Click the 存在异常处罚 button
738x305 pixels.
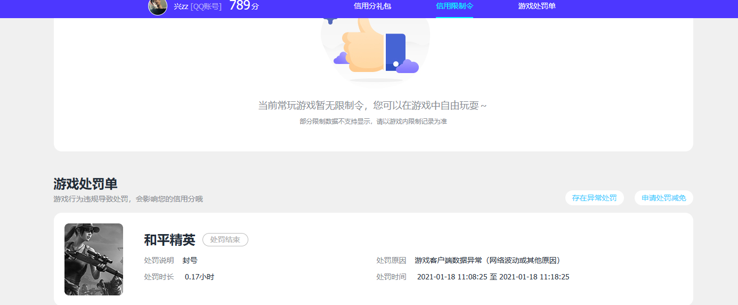tap(595, 198)
